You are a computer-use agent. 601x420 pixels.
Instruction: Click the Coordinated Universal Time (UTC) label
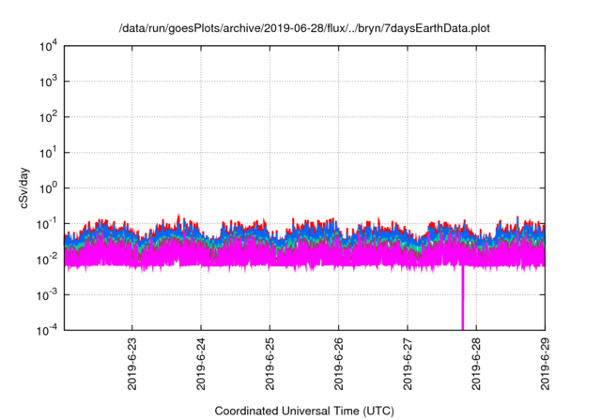pos(304,412)
